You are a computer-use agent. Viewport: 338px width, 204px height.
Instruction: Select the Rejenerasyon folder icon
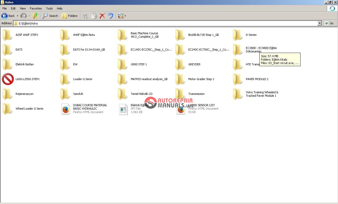point(7,94)
